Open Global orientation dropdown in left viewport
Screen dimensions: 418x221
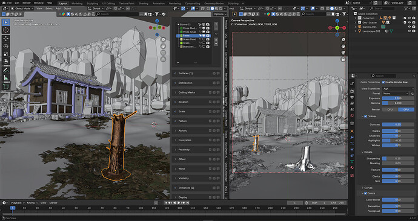coord(96,8)
